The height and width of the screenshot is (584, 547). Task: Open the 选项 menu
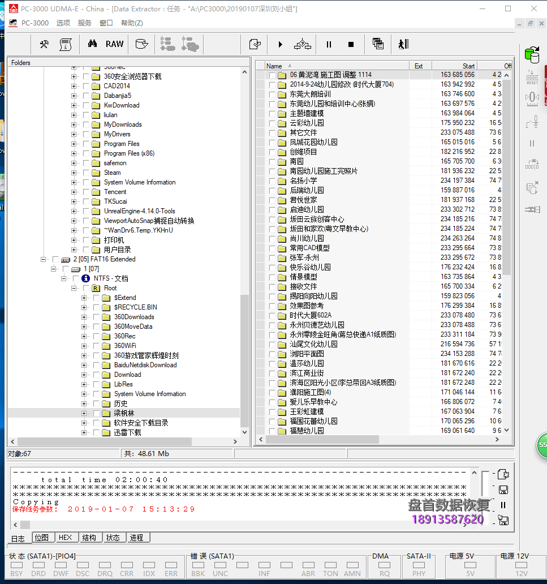coord(63,23)
